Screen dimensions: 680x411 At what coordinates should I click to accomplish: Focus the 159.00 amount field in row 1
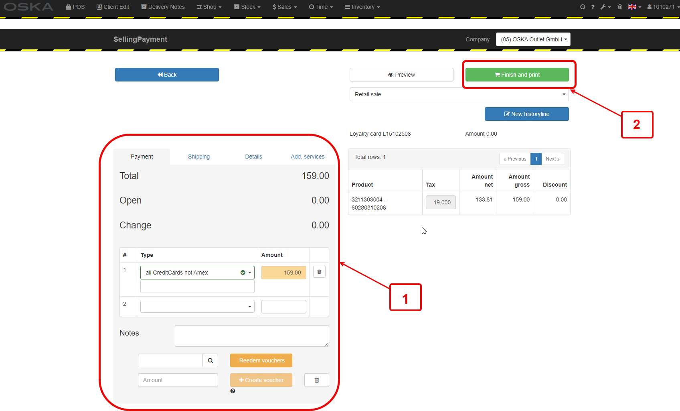click(284, 273)
